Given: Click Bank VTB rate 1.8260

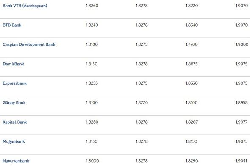Looking at the screenshot, I should click(x=92, y=6).
